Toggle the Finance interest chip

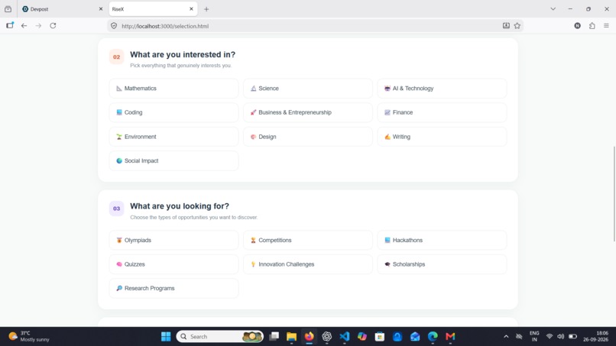(442, 112)
